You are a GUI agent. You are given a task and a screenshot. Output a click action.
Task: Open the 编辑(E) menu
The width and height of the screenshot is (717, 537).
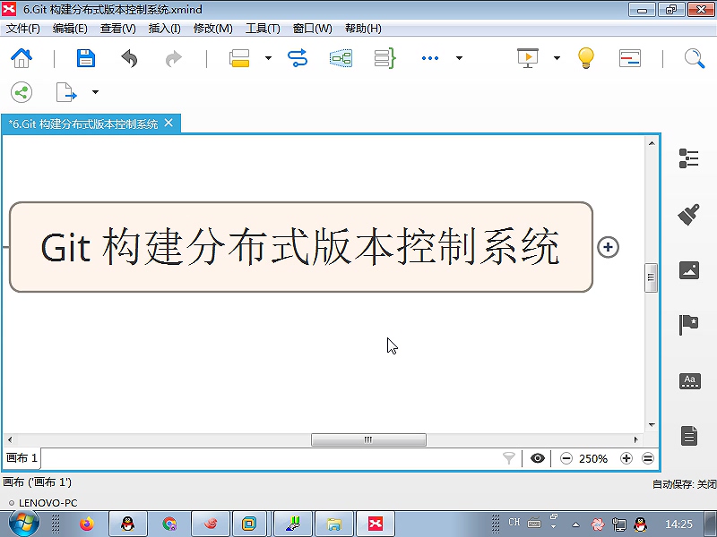pos(70,29)
